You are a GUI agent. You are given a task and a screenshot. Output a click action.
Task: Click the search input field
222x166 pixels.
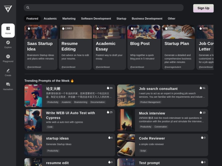tap(105, 8)
